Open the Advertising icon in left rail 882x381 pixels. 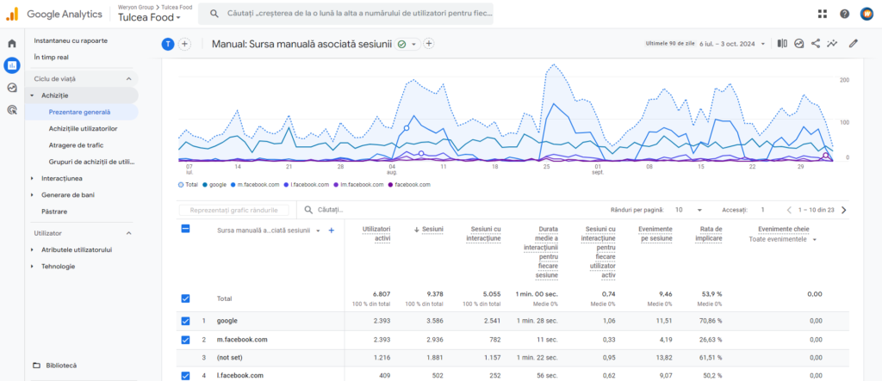12,109
